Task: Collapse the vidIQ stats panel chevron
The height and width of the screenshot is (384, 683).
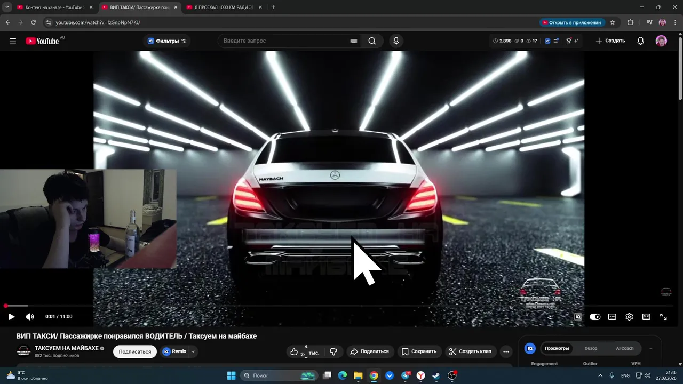Action: (650, 348)
